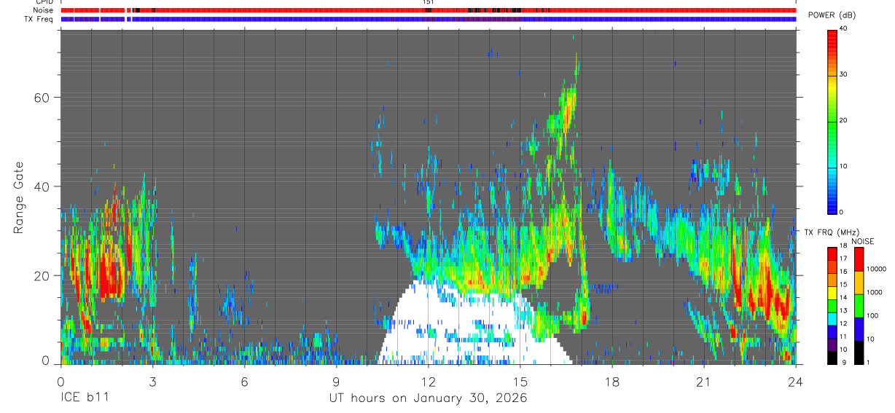895x413 pixels.
Task: Click the "16" MHz legend label
Action: (844, 271)
